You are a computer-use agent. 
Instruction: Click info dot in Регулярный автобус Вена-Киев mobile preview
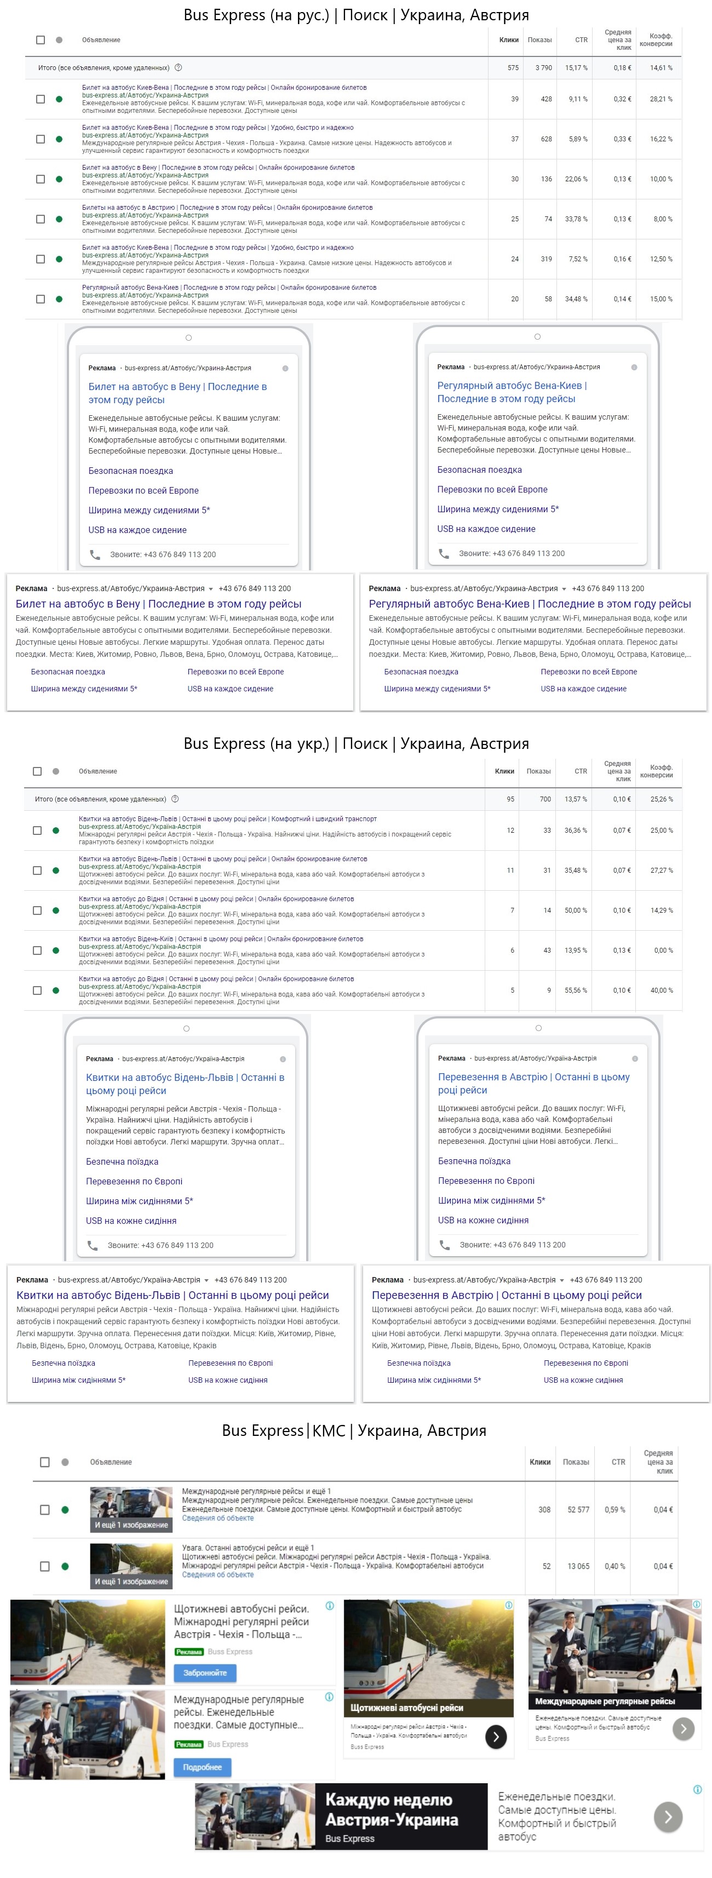point(634,368)
